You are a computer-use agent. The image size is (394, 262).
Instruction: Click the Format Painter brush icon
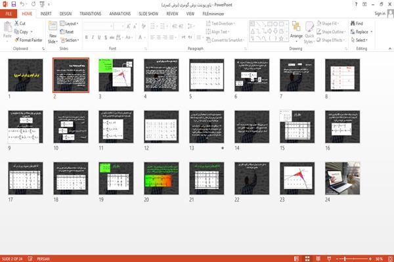pyautogui.click(x=17, y=40)
